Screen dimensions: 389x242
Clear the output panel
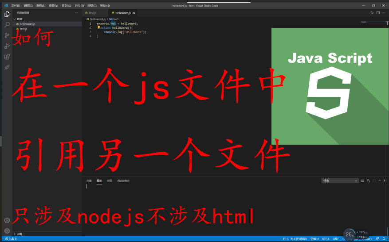pos(362,181)
